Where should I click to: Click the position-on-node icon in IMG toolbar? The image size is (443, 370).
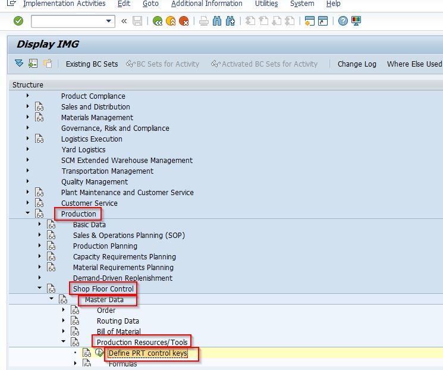pos(33,63)
